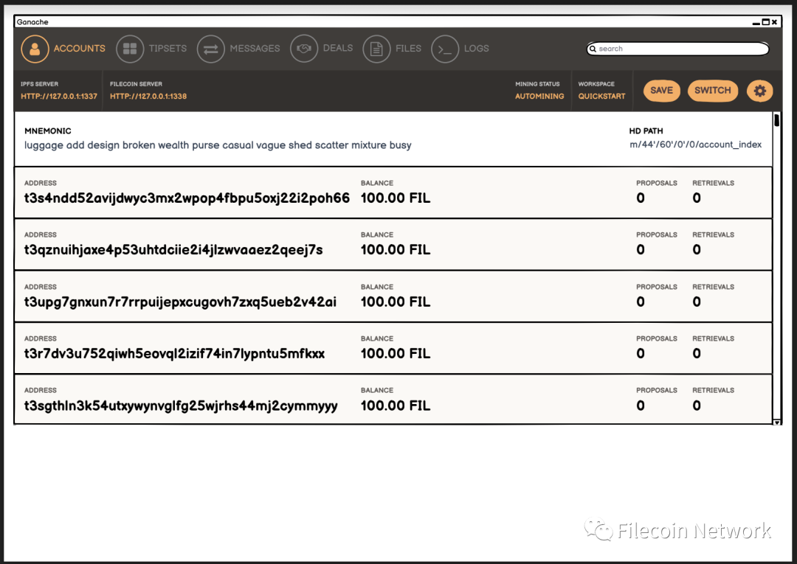
Task: Click the Files document icon
Action: [376, 49]
